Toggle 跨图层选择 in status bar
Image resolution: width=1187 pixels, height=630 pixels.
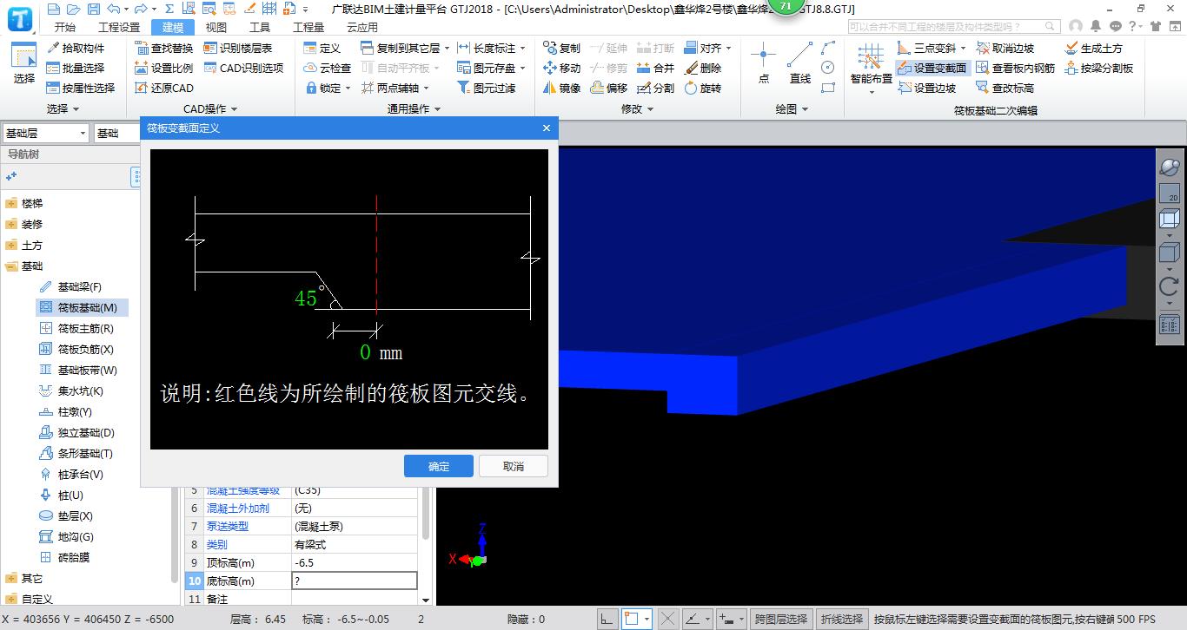[x=781, y=619]
